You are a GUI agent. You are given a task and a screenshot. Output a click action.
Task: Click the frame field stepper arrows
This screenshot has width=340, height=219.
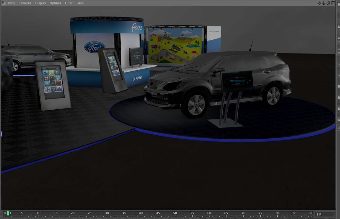tap(334, 214)
